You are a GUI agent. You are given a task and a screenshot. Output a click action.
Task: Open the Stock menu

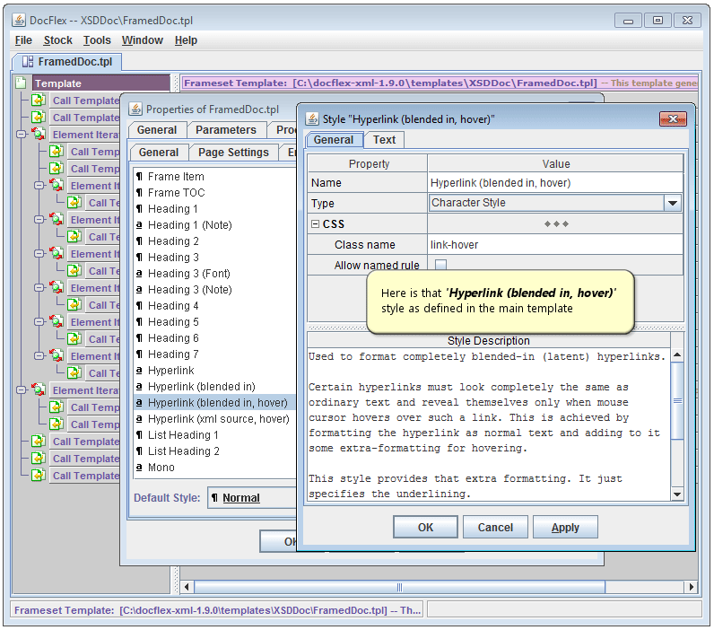pyautogui.click(x=58, y=40)
